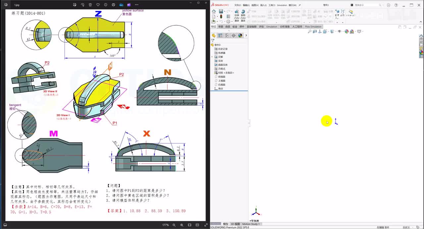The height and width of the screenshot is (229, 424).
Task: Click the feature tree filter funnel icon
Action: tap(213, 41)
